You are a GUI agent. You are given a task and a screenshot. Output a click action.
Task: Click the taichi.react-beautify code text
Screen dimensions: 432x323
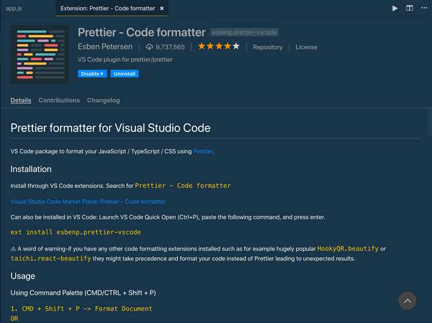click(51, 258)
